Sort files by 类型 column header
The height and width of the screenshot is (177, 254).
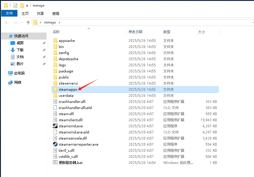click(x=167, y=32)
